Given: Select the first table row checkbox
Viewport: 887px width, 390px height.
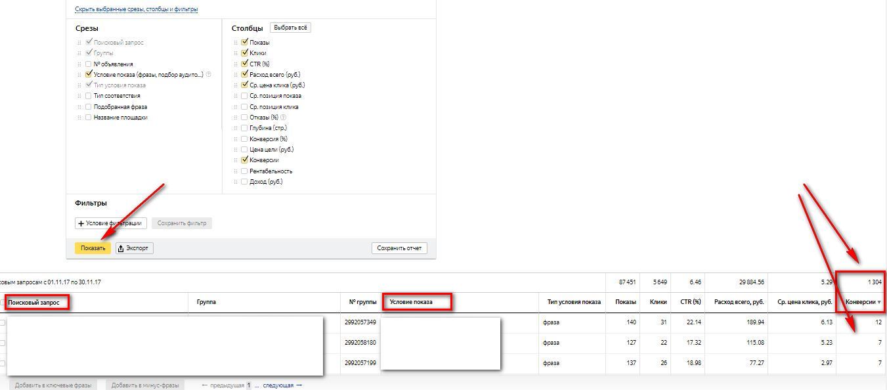Looking at the screenshot, I should point(3,322).
